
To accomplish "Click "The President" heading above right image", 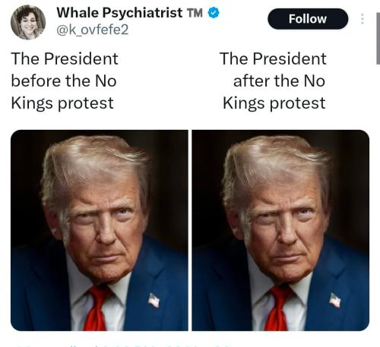I will pyautogui.click(x=273, y=58).
